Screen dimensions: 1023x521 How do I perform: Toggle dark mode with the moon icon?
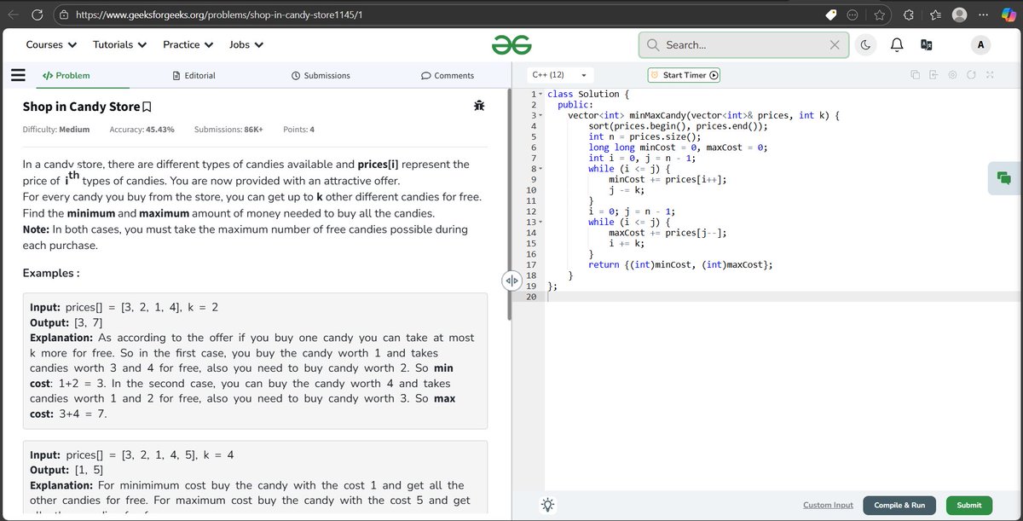coord(865,45)
